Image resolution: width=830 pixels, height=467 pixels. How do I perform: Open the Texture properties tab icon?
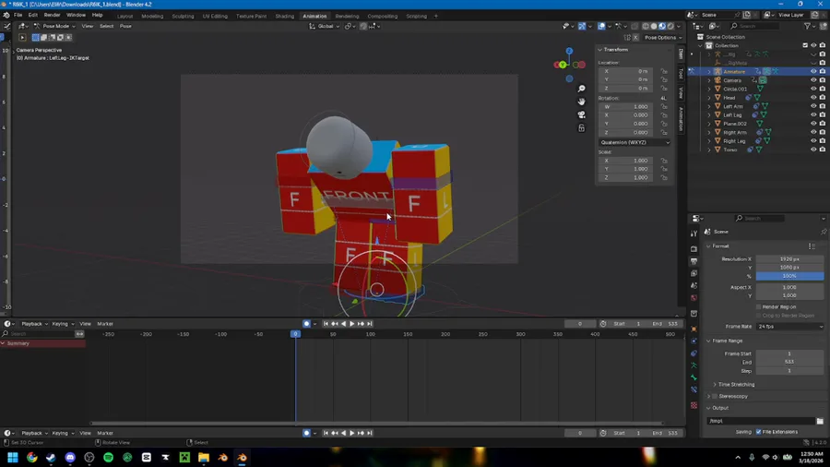(694, 405)
